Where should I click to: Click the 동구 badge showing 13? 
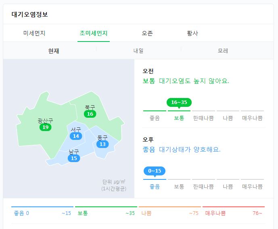[x=102, y=144]
